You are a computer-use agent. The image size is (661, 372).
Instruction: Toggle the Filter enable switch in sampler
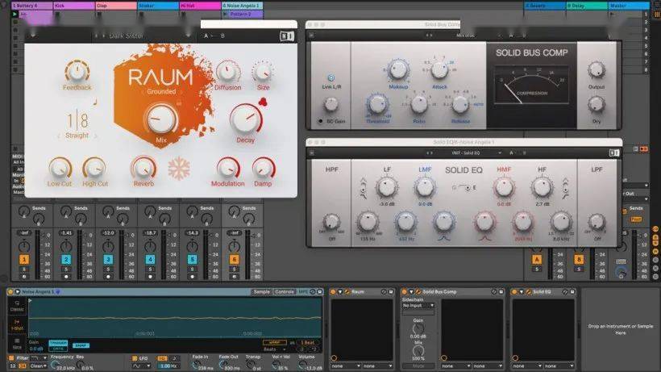[x=12, y=357]
